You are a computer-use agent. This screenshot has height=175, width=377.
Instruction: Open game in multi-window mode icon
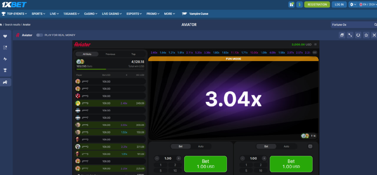pos(342,35)
